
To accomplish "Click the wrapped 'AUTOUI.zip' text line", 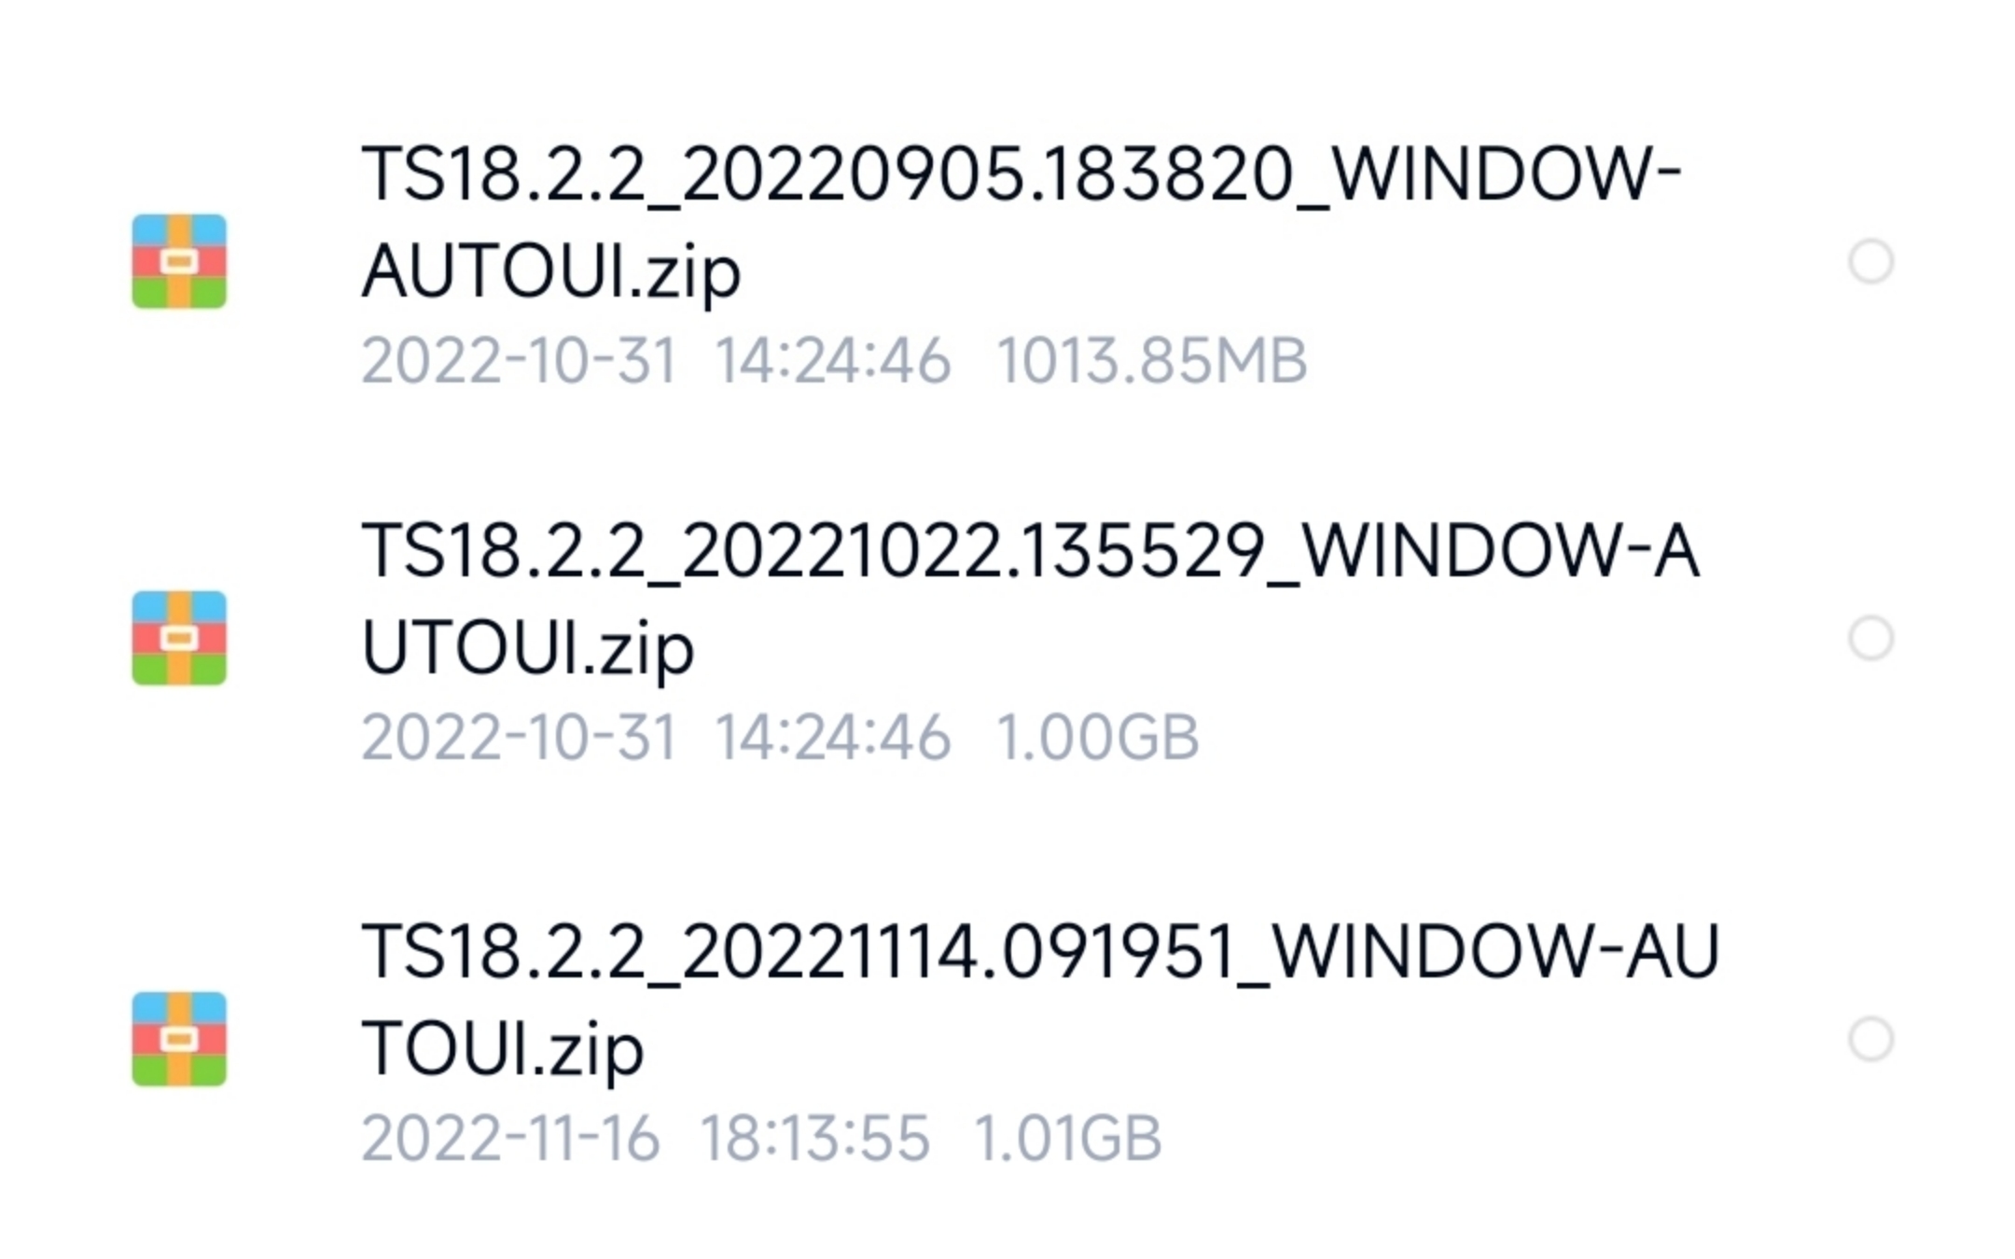I will pyautogui.click(x=551, y=272).
